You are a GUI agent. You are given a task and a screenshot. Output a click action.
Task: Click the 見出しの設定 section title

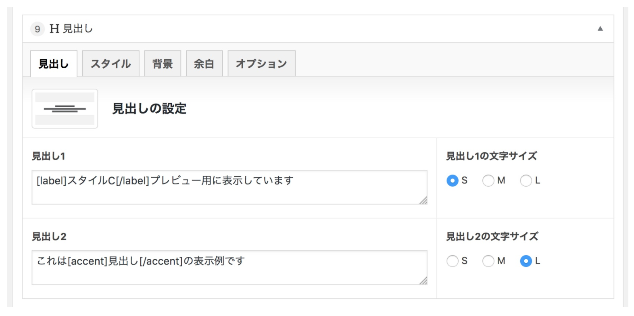(149, 109)
